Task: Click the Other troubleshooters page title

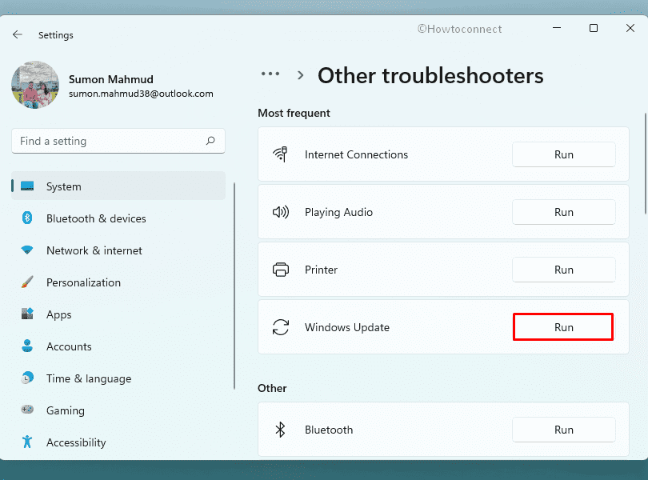Action: tap(430, 76)
